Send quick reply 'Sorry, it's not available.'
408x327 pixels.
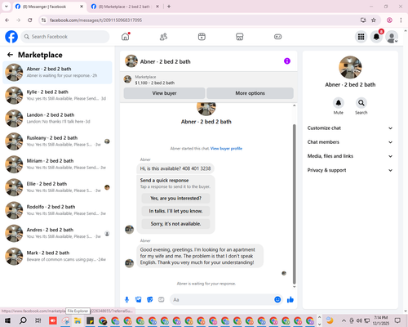tap(175, 224)
